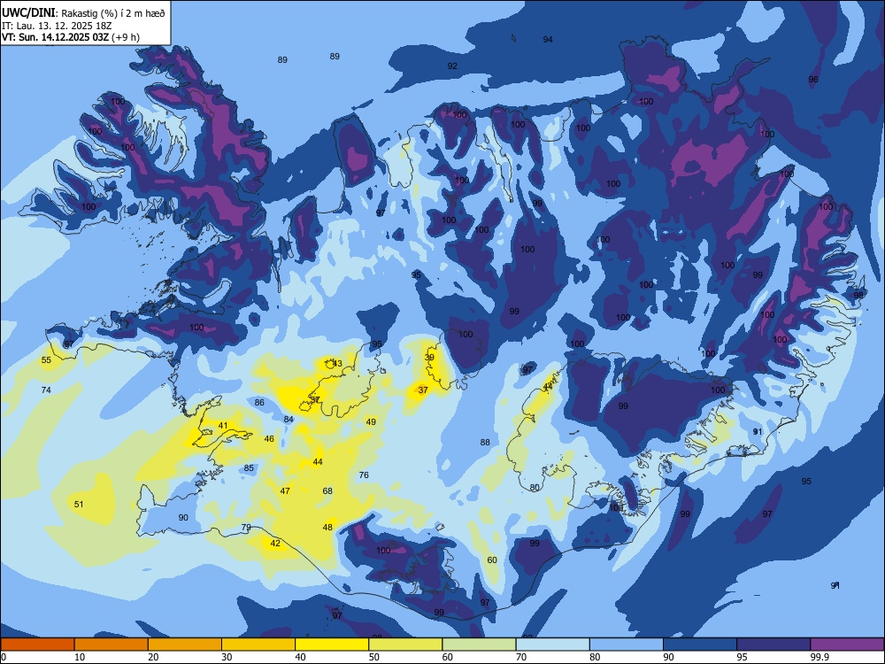The height and width of the screenshot is (664, 885).
Task: Click the 79 humidity value on the south coast
Action: 246,528
